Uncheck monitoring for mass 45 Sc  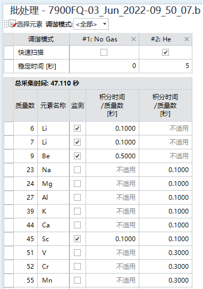(x=77, y=239)
